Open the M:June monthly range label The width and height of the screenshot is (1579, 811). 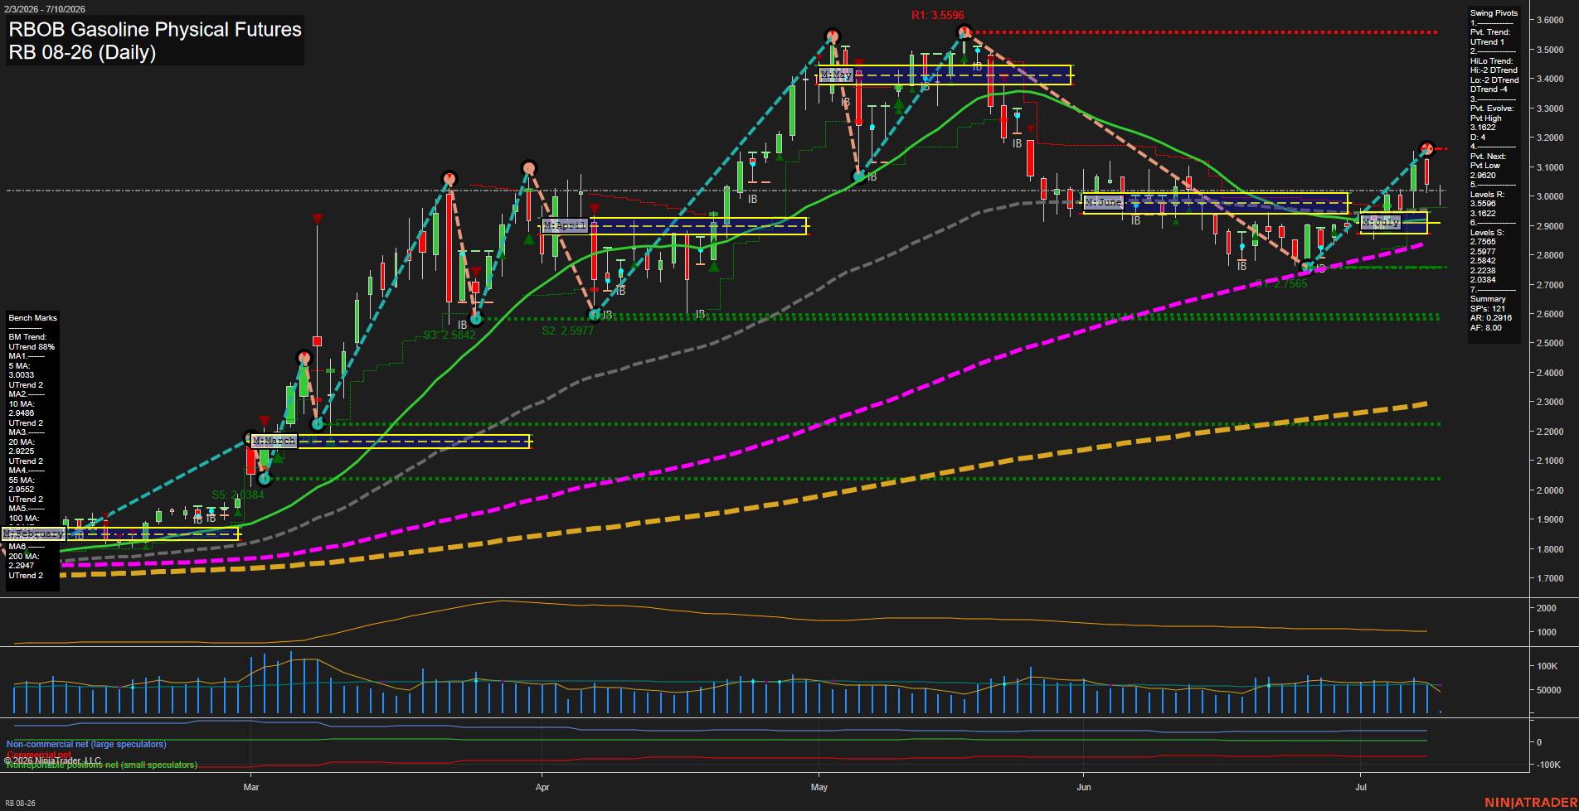click(x=1104, y=202)
